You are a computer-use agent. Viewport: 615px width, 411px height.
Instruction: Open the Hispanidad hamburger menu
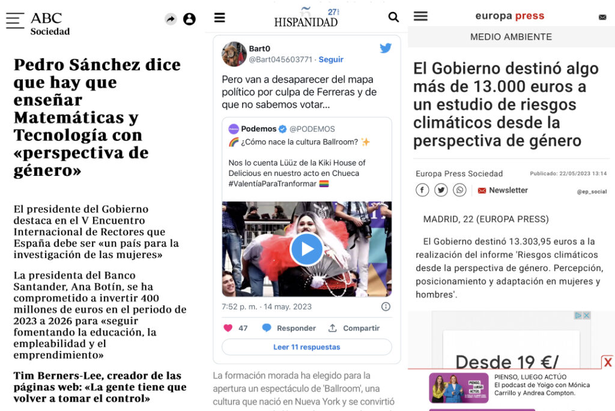220,17
